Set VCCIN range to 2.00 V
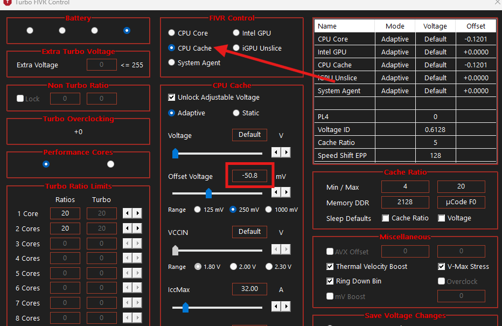The image size is (502, 326). tap(233, 267)
